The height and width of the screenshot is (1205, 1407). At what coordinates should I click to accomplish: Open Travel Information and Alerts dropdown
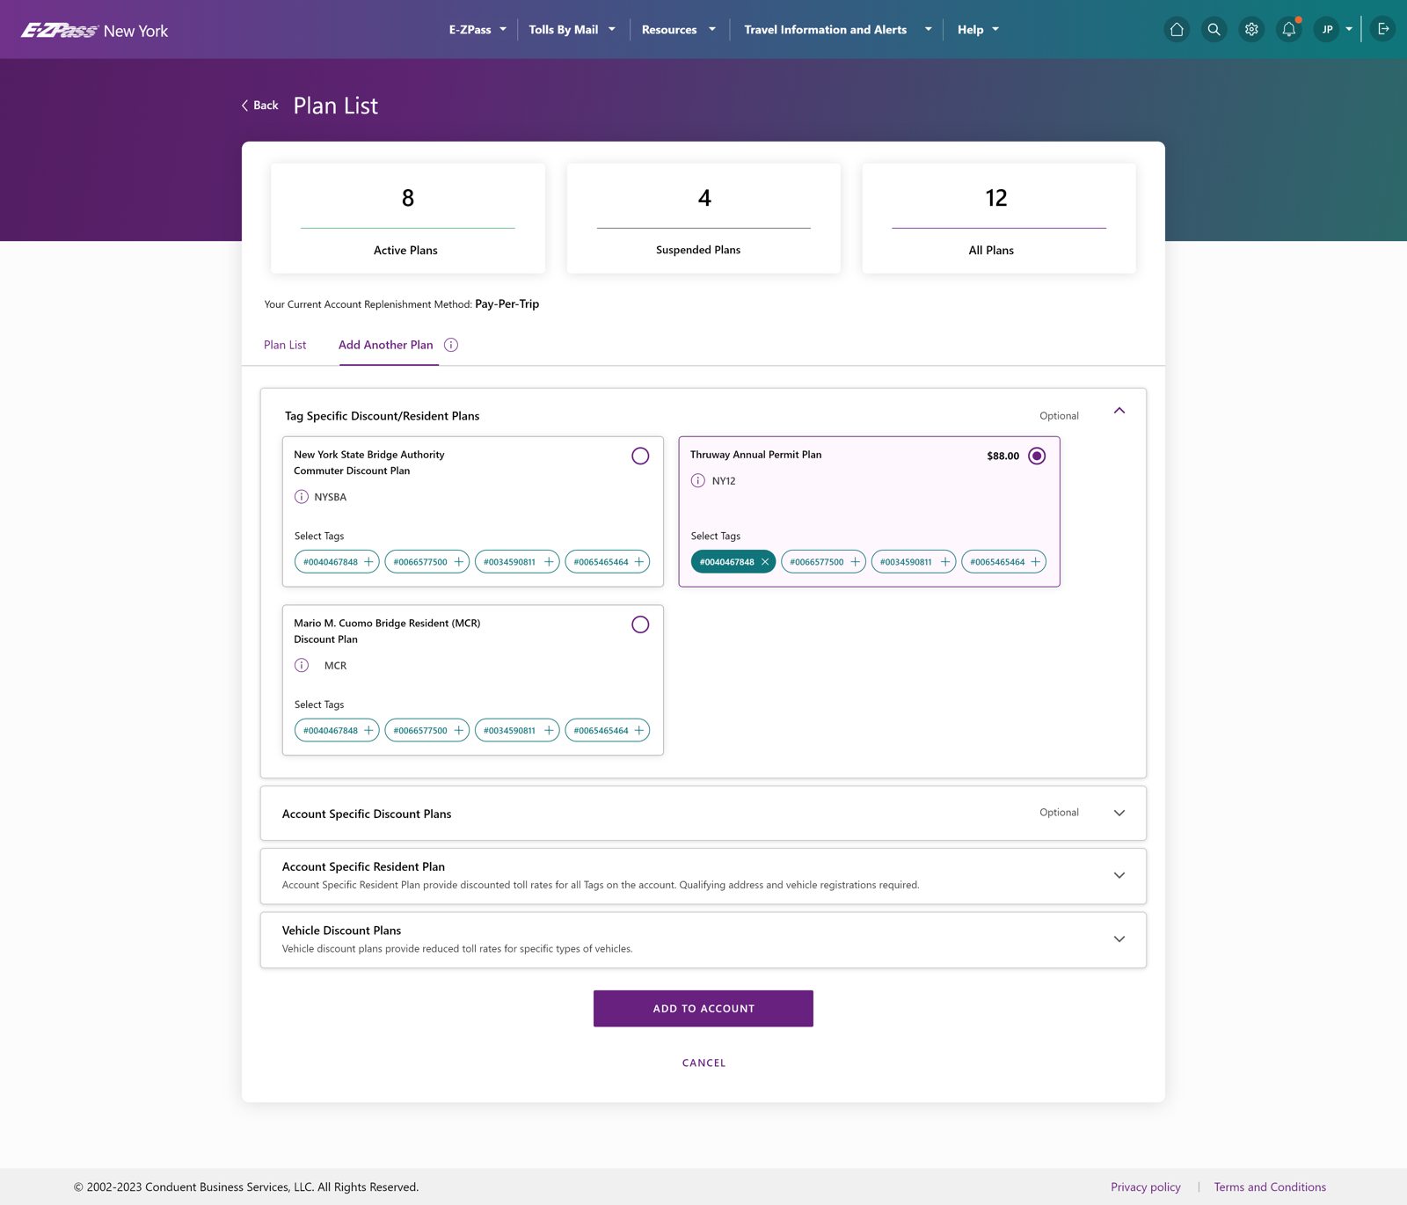click(837, 30)
